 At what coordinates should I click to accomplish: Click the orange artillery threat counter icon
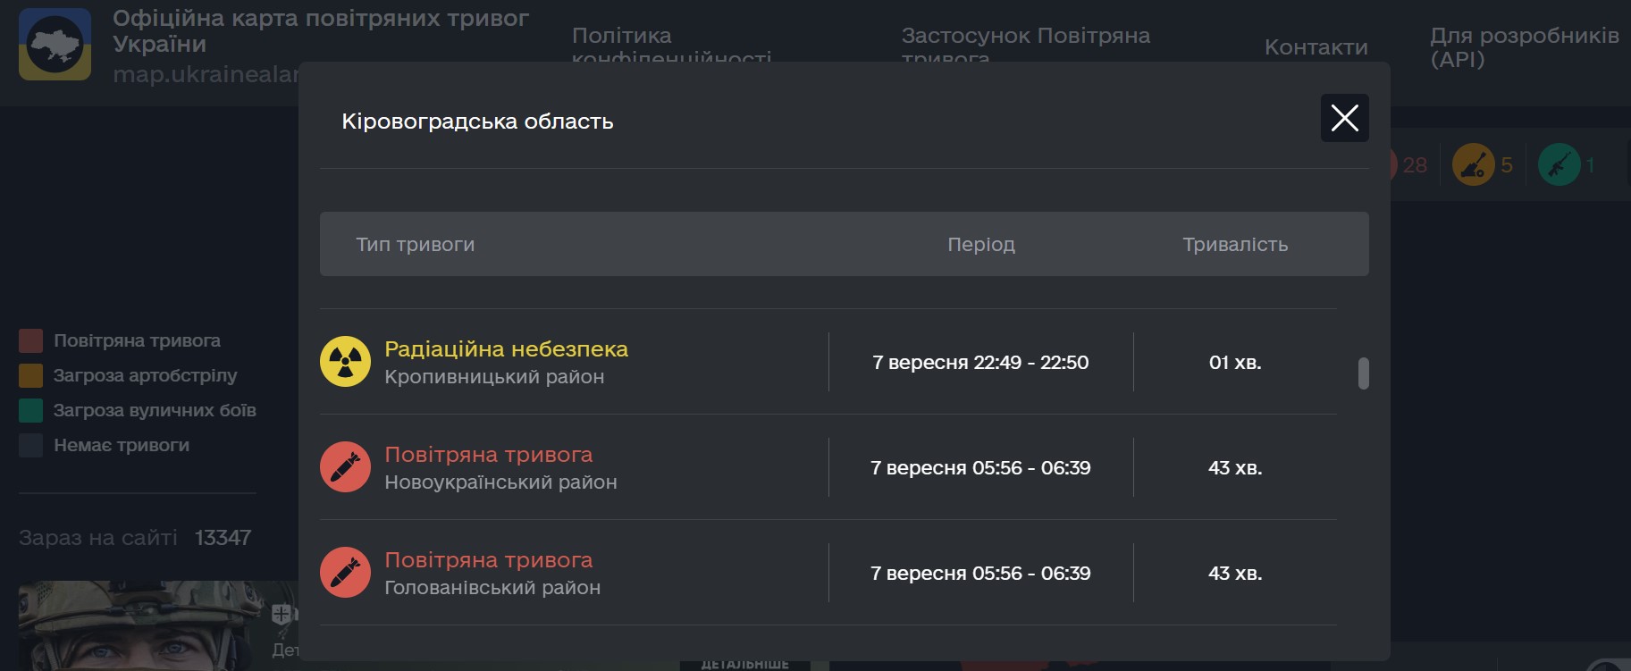pos(1473,164)
